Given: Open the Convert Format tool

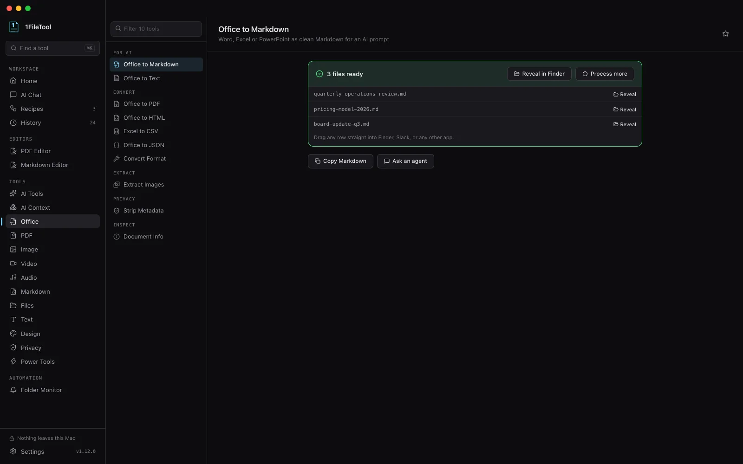Looking at the screenshot, I should [156, 159].
